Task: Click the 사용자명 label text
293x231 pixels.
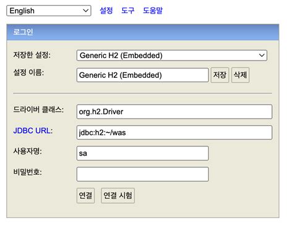Action: 28,151
